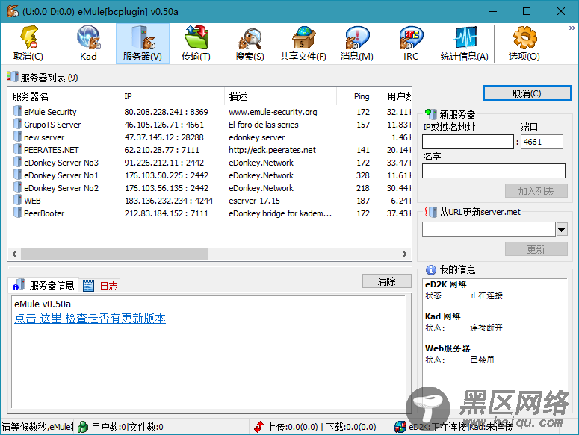This screenshot has width=579, height=435.
Task: Focus the server.met URL text field
Action: (489, 229)
